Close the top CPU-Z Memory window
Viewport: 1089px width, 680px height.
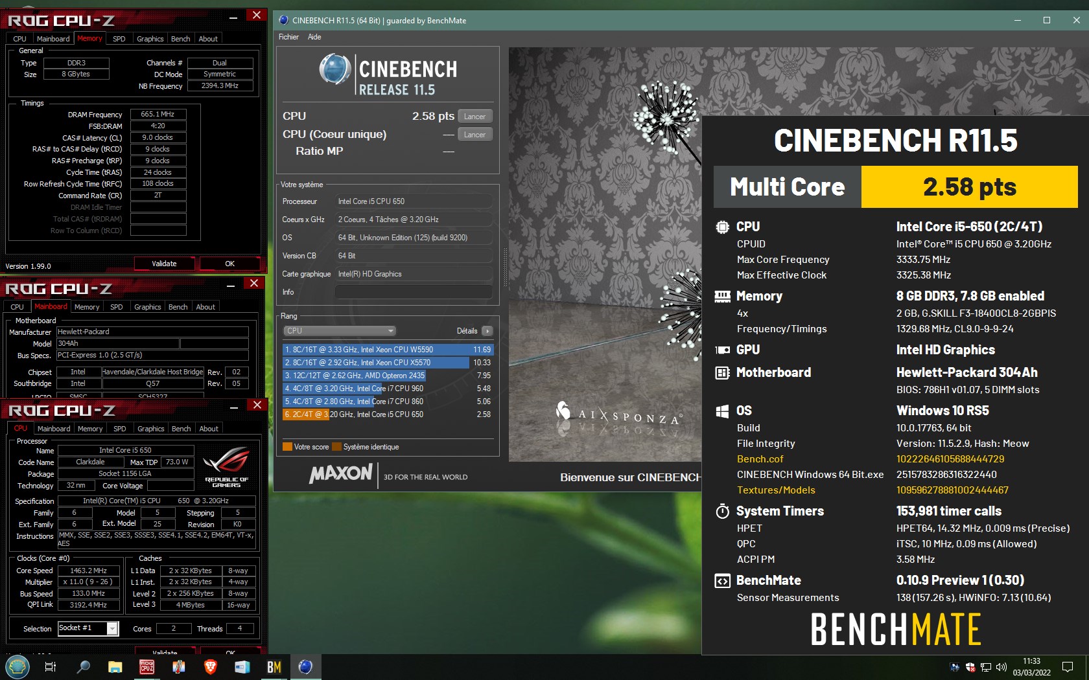pyautogui.click(x=257, y=15)
